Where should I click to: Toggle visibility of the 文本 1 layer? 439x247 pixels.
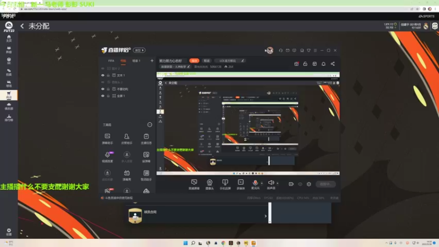click(x=103, y=75)
